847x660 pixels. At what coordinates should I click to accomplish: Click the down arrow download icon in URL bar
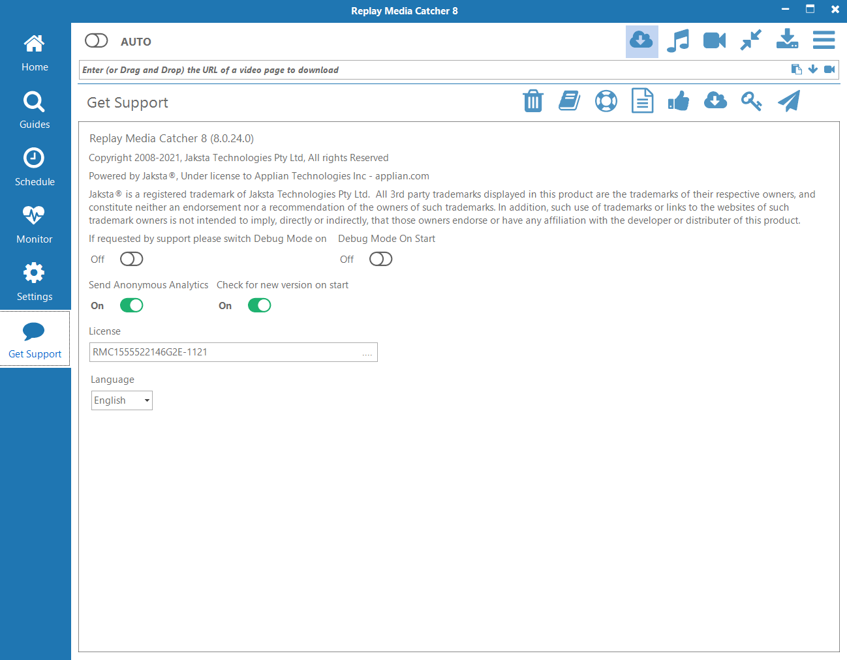(813, 69)
